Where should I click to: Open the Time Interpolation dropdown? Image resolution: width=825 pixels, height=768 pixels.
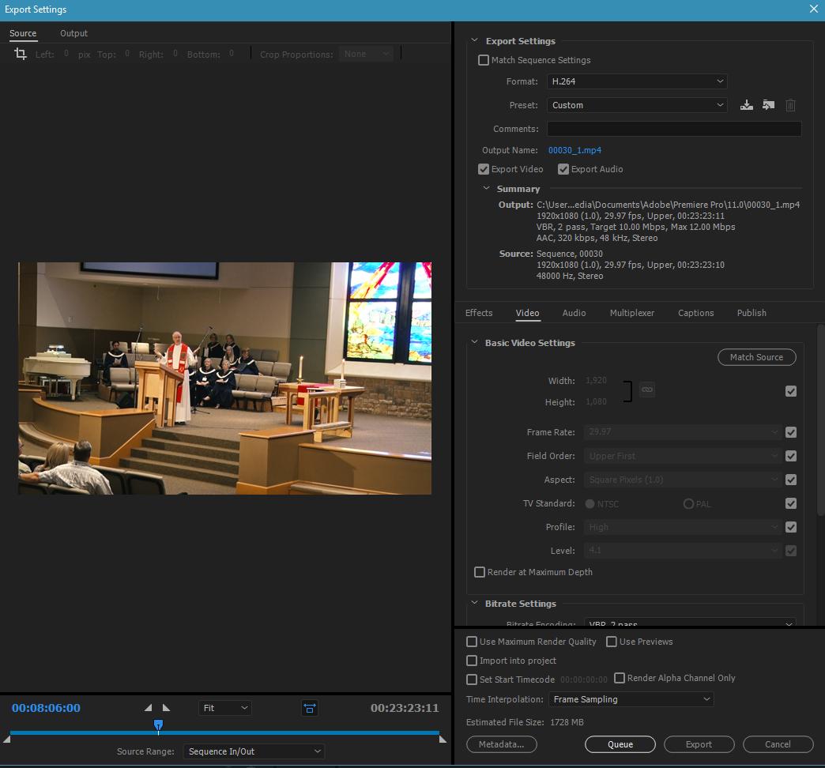pos(631,699)
